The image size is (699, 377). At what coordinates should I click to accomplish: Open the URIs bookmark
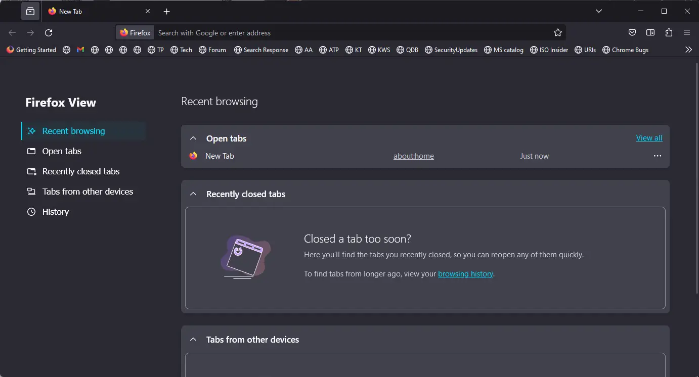click(585, 50)
